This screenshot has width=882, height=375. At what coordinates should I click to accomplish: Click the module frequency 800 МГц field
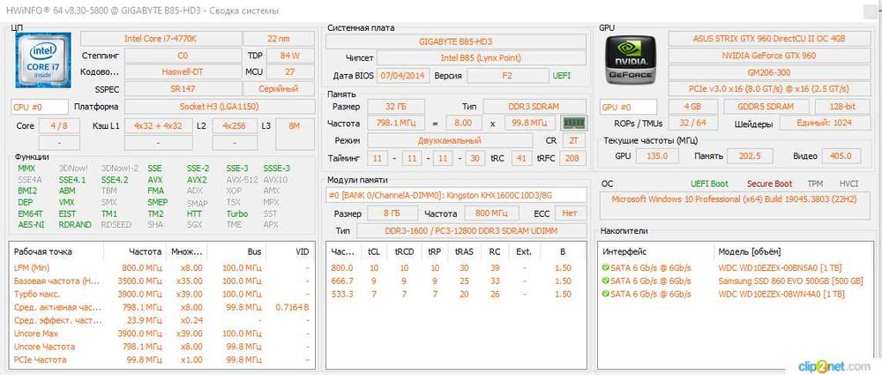coord(491,214)
